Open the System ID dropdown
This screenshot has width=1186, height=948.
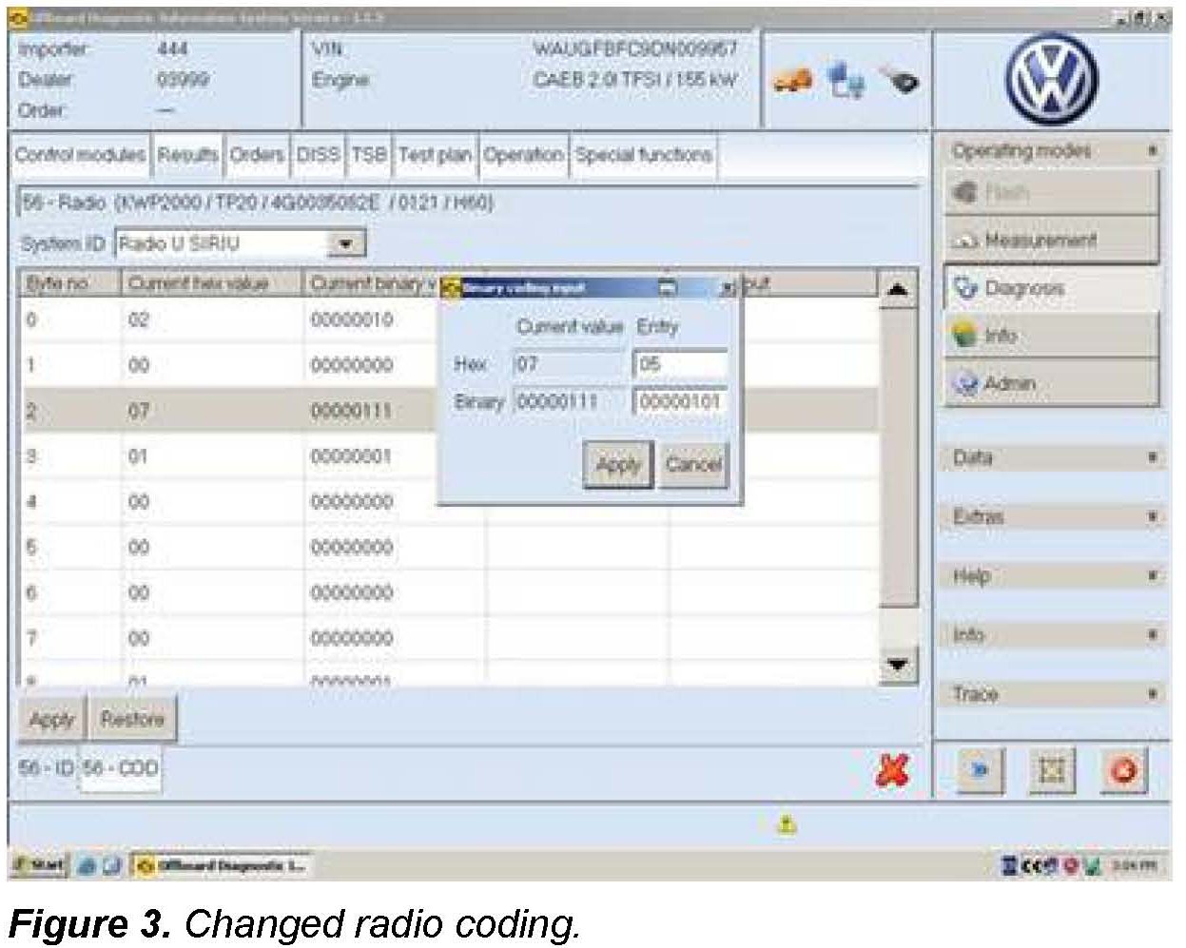pos(346,244)
